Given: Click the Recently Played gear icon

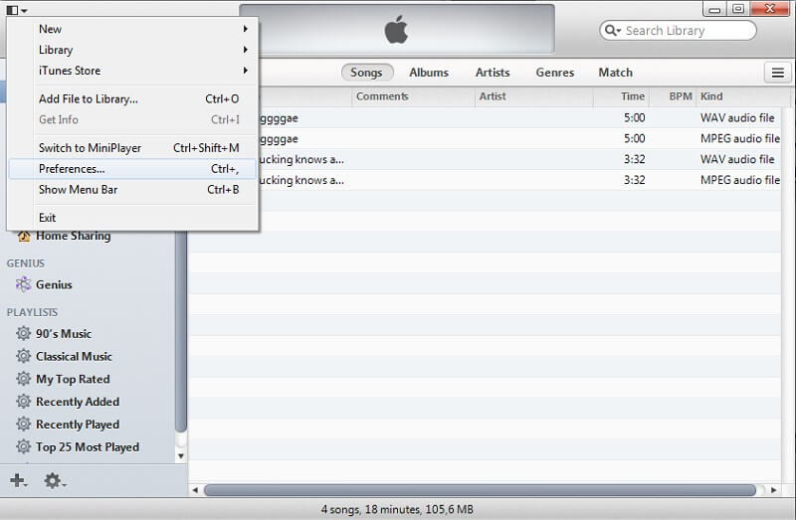Looking at the screenshot, I should point(23,425).
